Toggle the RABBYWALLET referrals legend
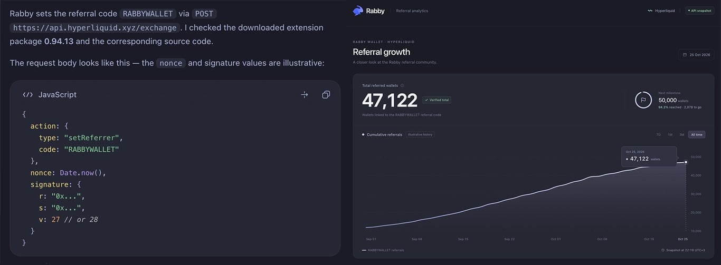The width and height of the screenshot is (721, 265). click(383, 250)
